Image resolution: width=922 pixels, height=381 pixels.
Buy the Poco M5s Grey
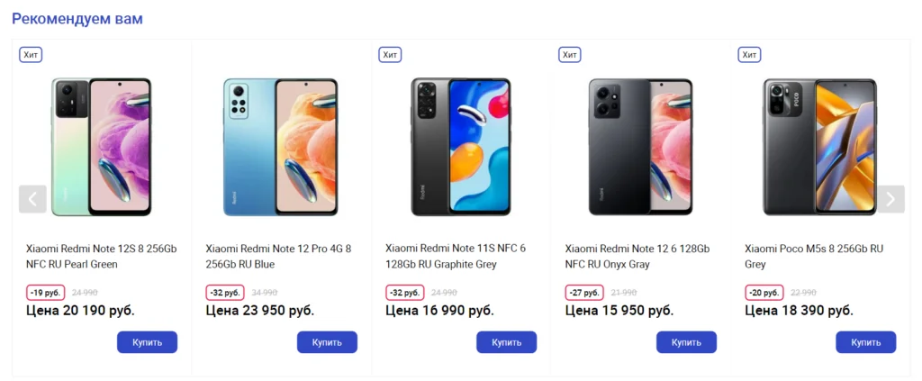coord(865,342)
